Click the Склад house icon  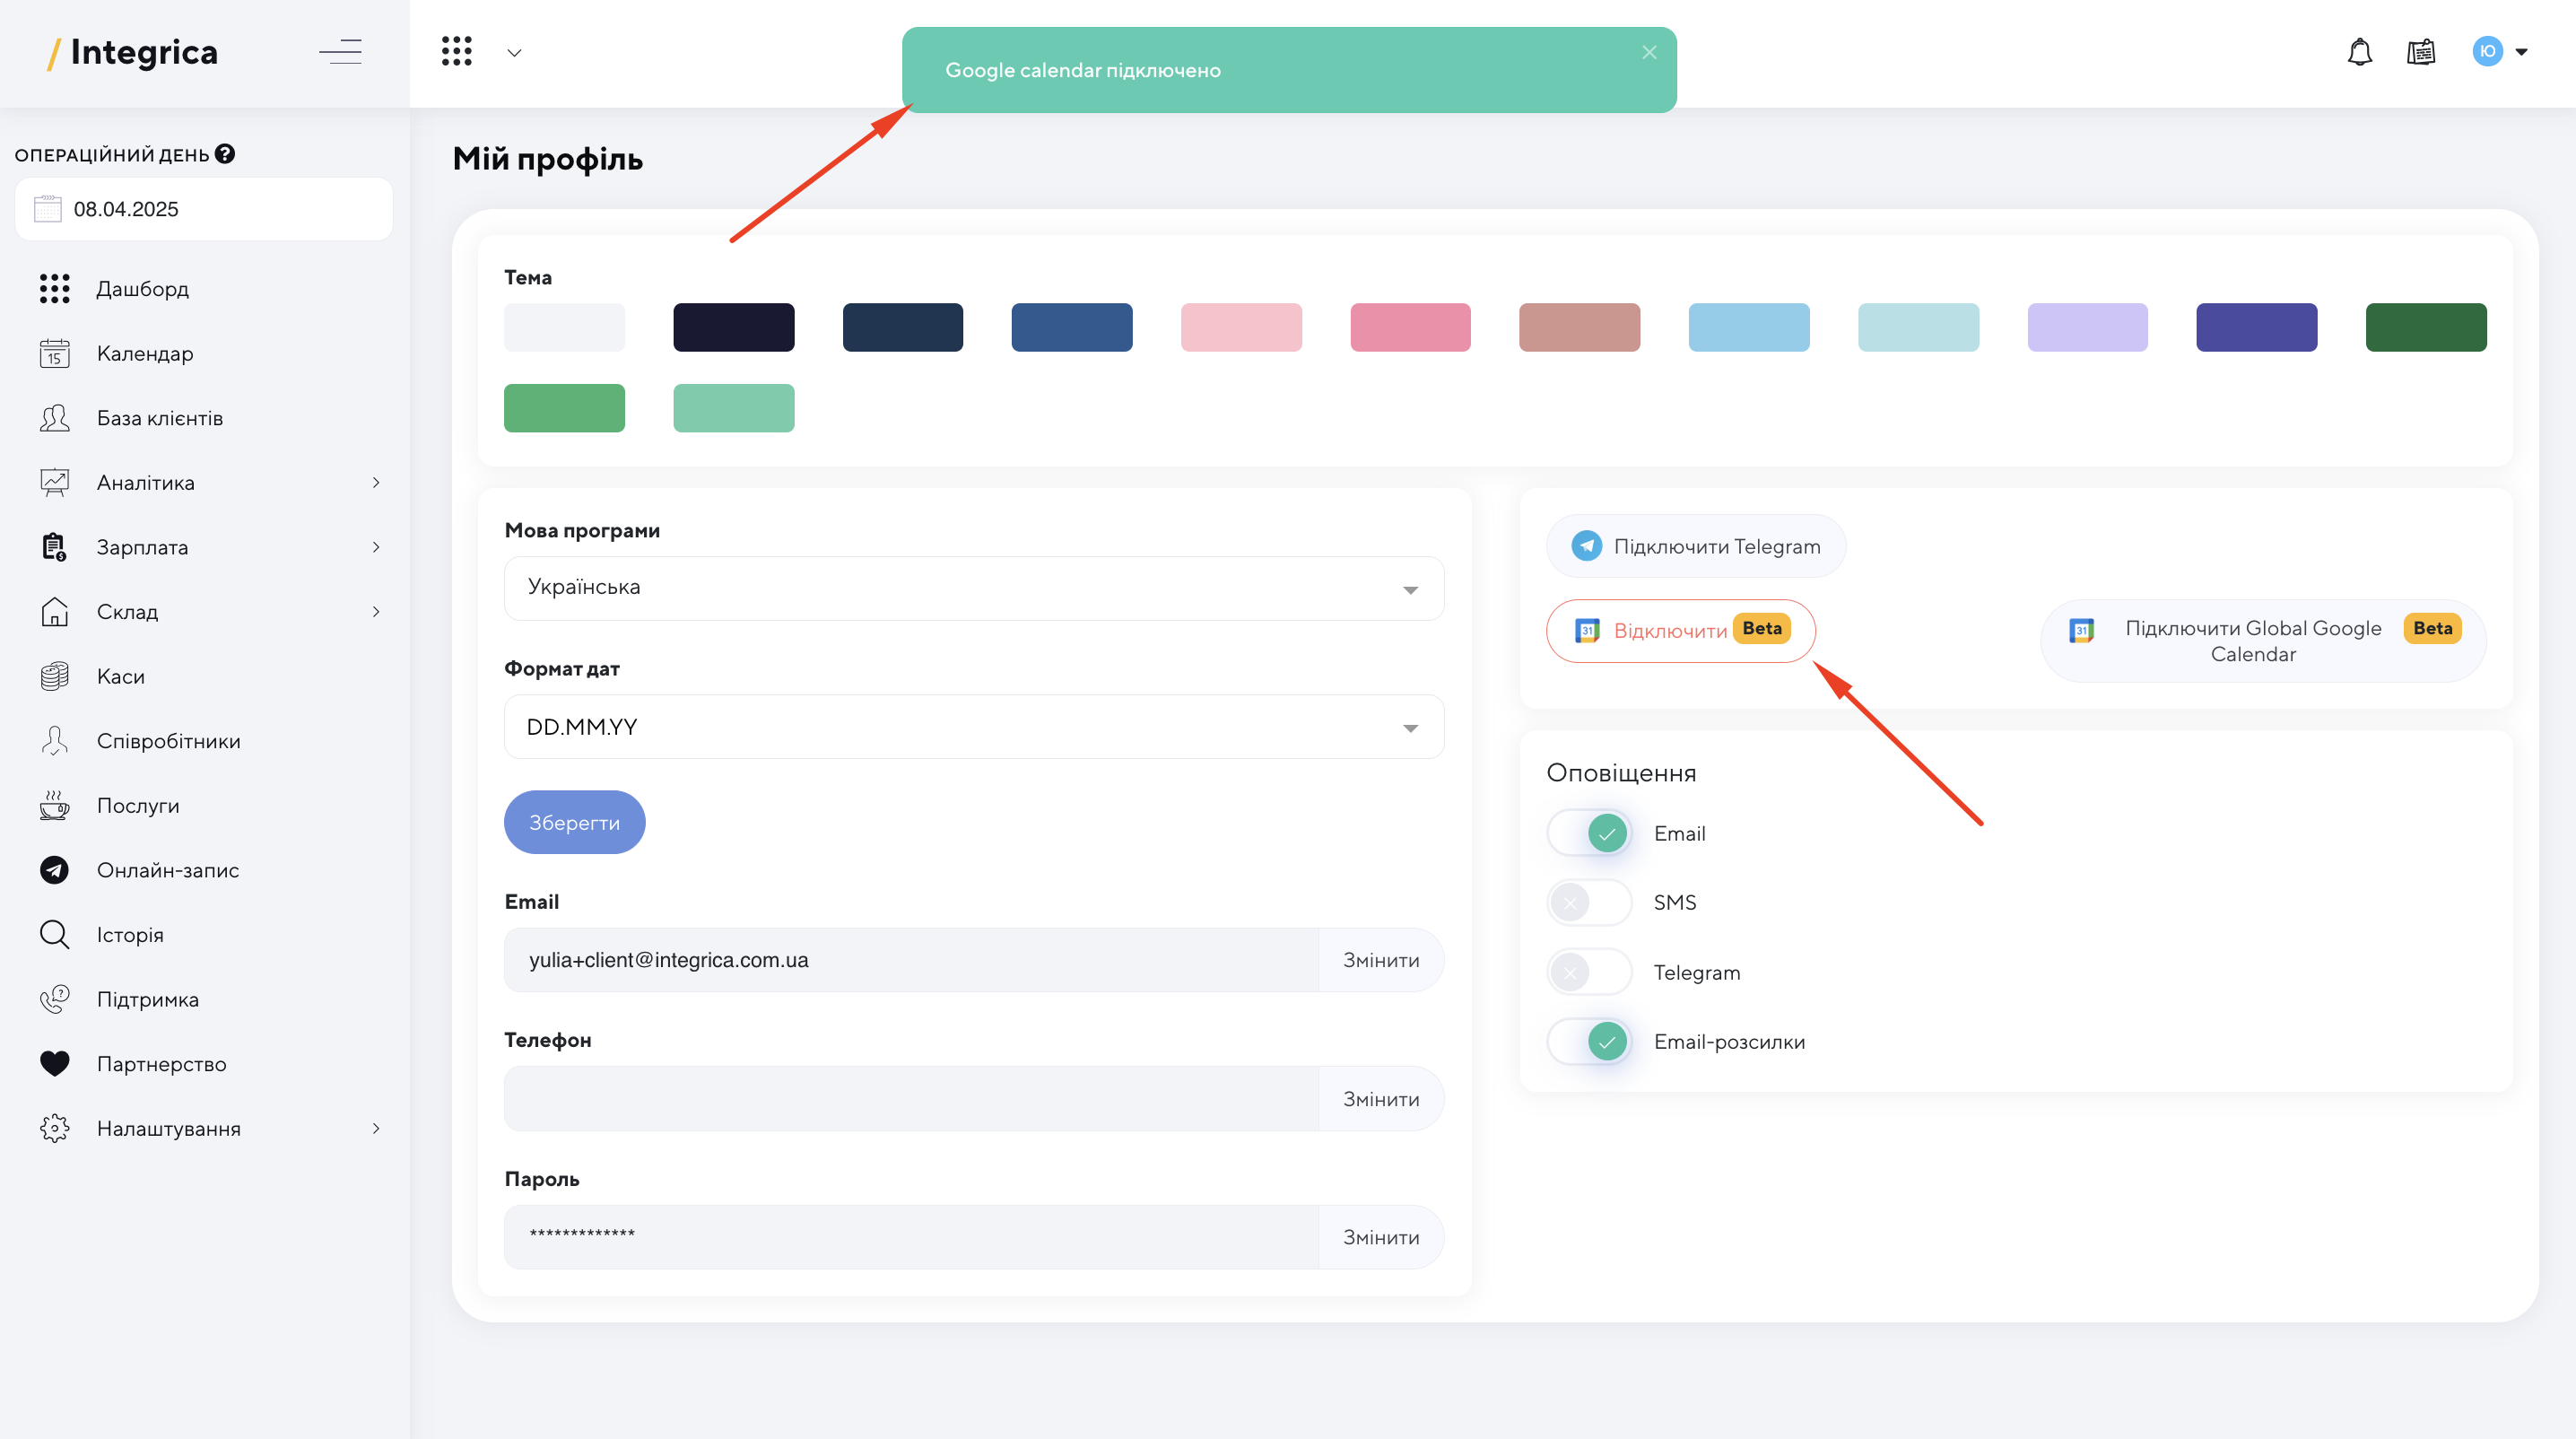54,612
